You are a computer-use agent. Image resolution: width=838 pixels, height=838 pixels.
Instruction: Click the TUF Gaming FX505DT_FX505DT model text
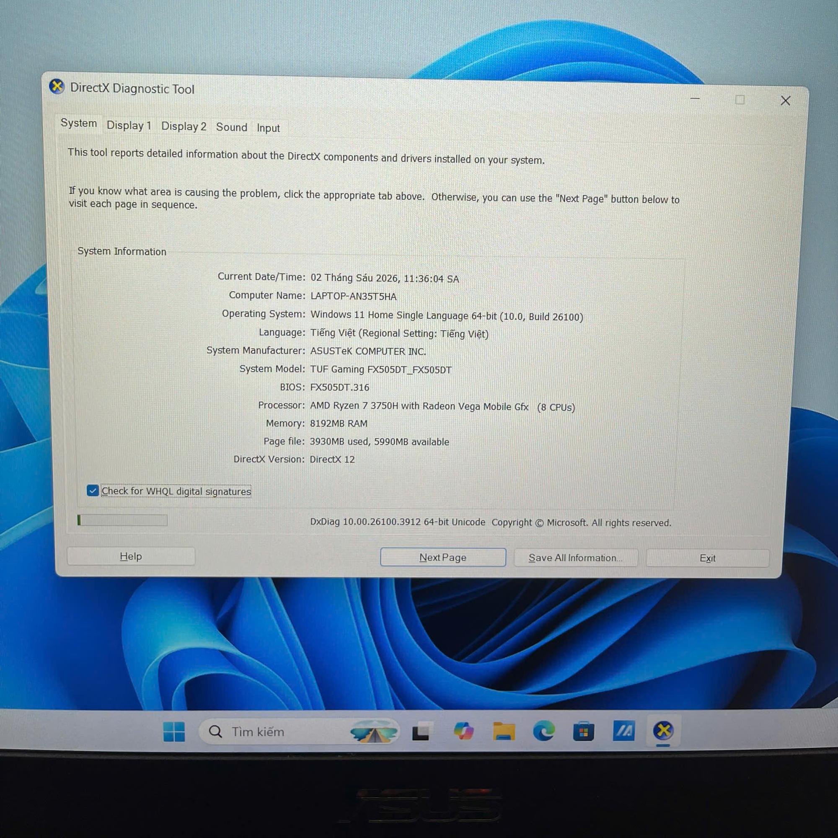coord(380,370)
